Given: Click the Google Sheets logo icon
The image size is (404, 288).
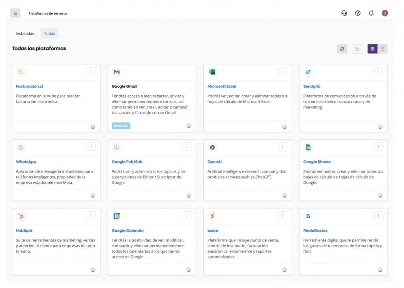Looking at the screenshot, I should click(x=308, y=147).
